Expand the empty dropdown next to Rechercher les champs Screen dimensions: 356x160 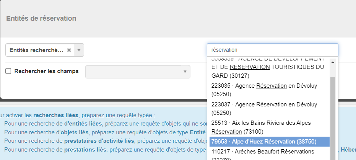[138, 72]
